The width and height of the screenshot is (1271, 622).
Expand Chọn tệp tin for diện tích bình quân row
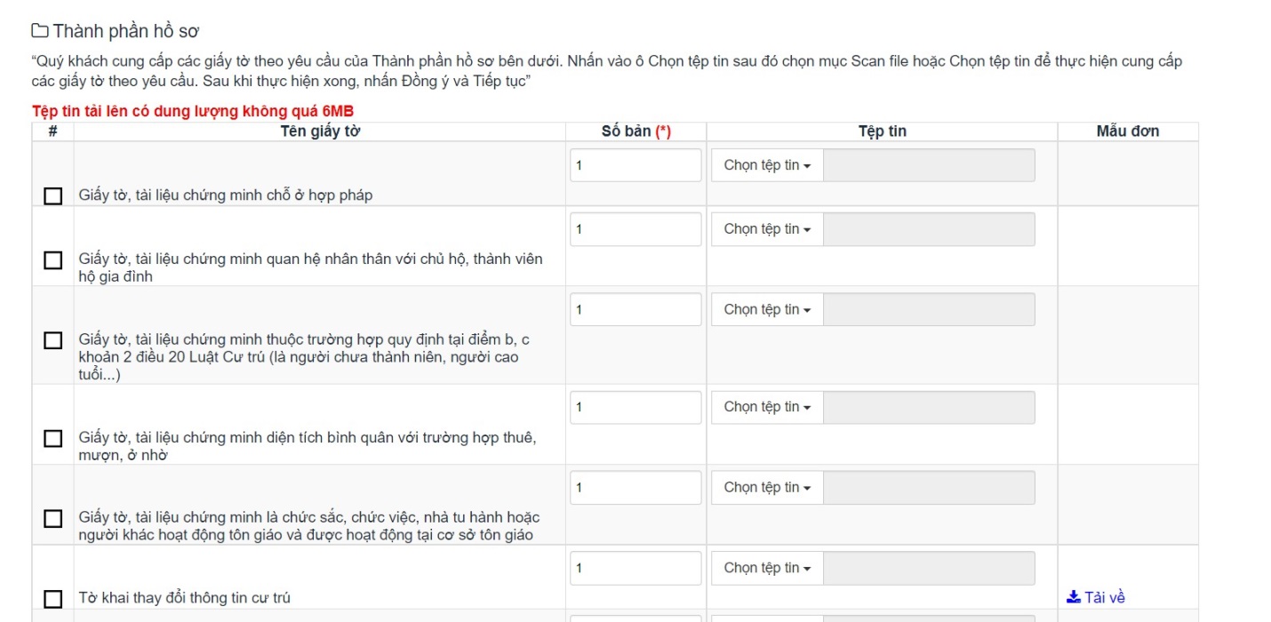point(767,407)
